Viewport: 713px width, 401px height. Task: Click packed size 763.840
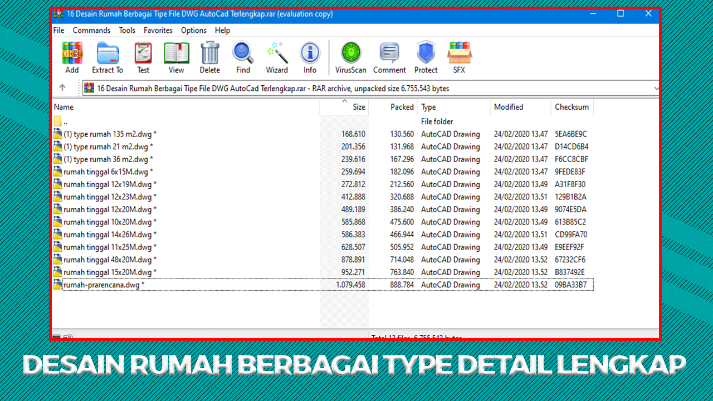[402, 272]
